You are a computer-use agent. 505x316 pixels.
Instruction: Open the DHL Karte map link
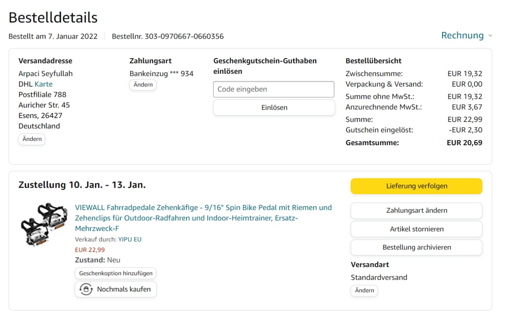tap(43, 84)
